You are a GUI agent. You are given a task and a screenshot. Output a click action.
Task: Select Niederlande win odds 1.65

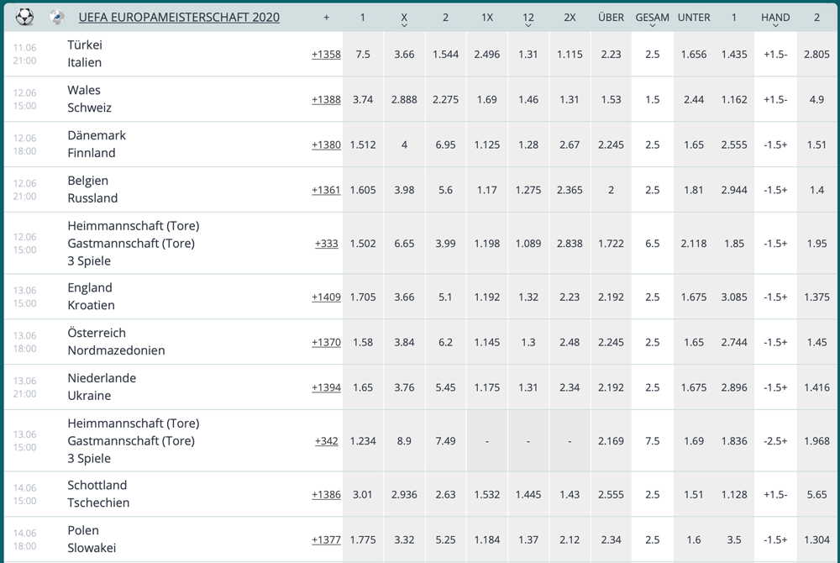click(363, 388)
